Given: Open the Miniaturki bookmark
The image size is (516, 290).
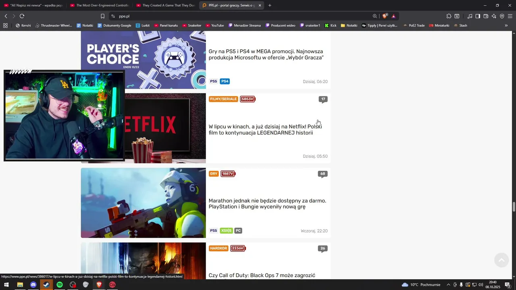Looking at the screenshot, I should coord(439,25).
